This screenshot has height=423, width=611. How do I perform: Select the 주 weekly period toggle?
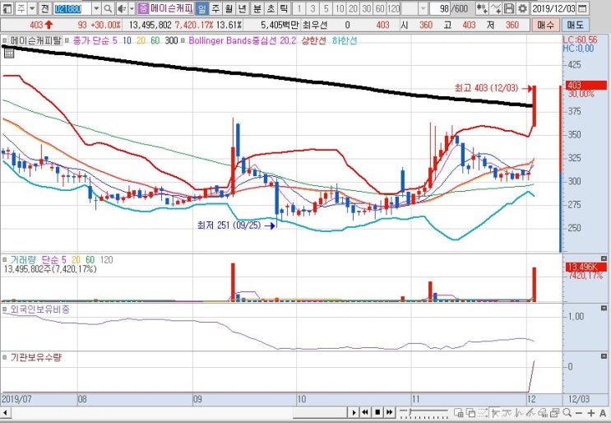215,8
